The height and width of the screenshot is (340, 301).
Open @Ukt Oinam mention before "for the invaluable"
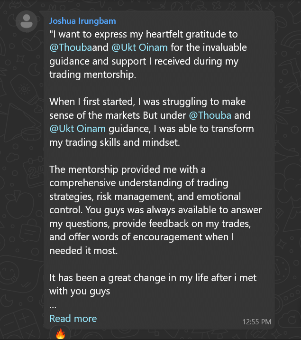pyautogui.click(x=139, y=47)
